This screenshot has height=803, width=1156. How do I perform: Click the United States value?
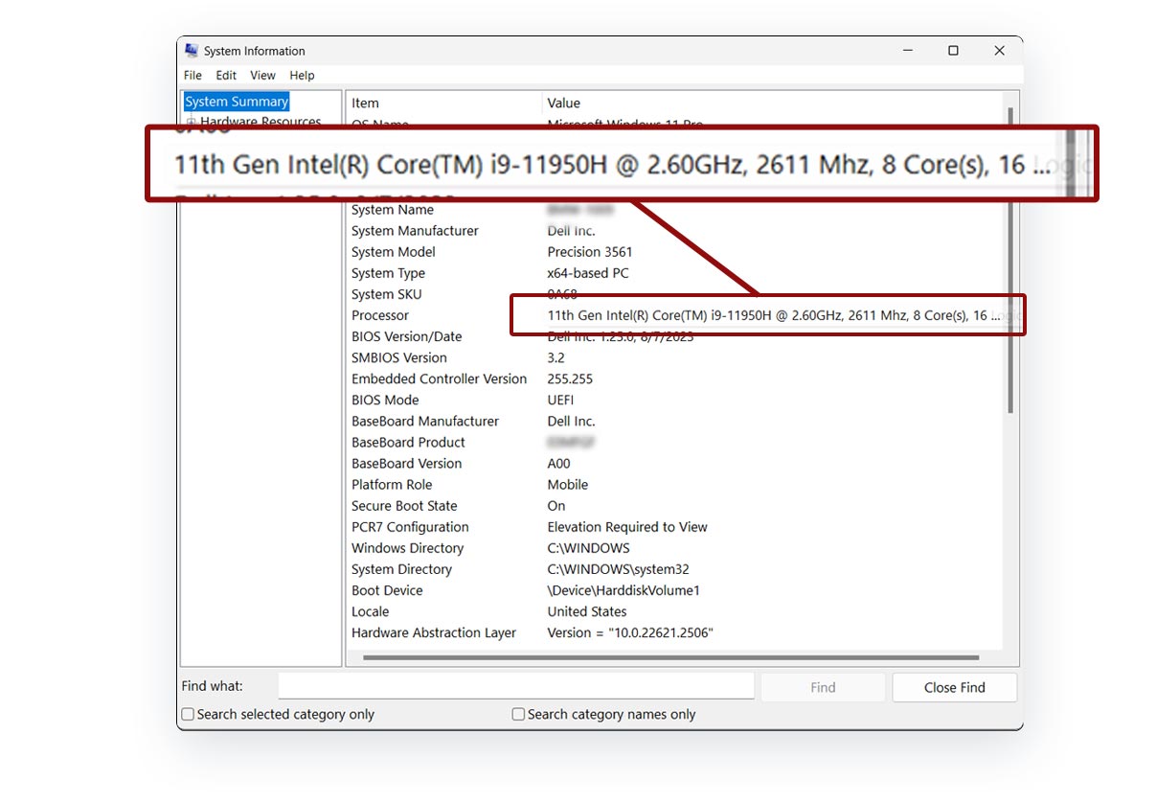(x=587, y=611)
